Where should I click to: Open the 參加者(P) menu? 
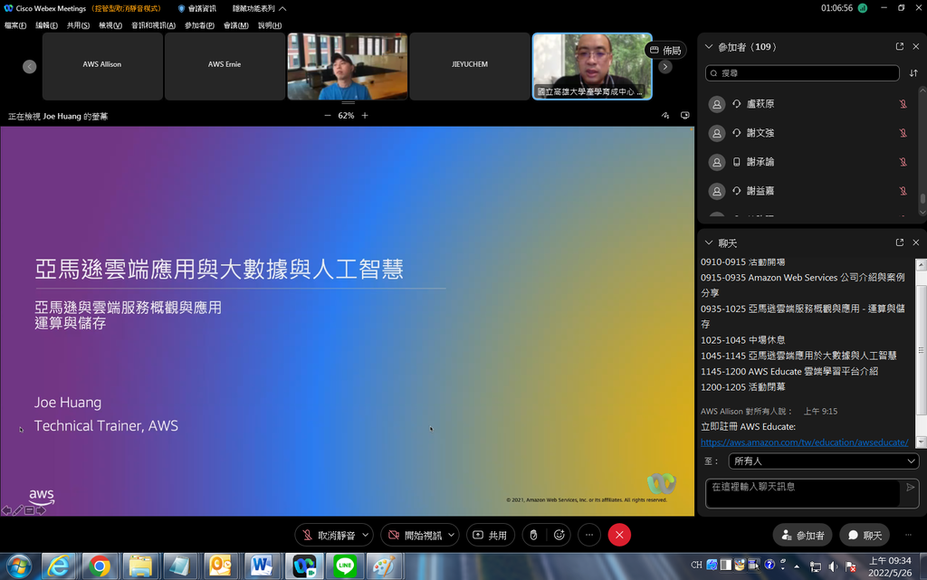tap(199, 25)
